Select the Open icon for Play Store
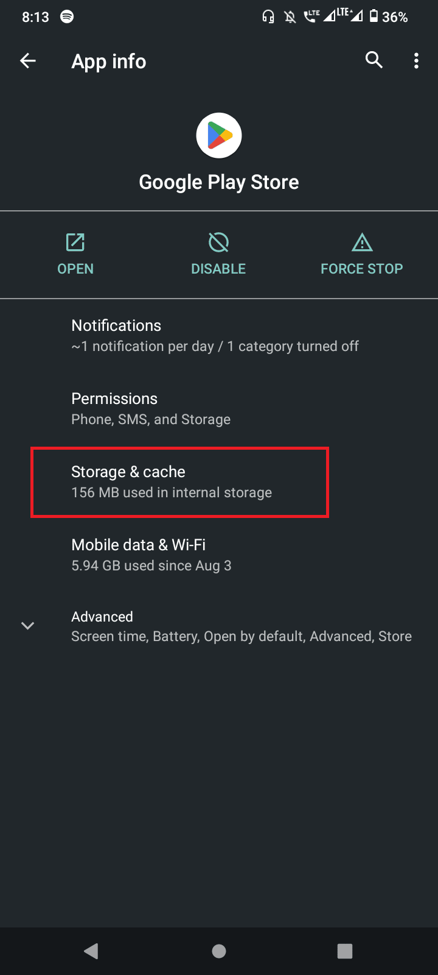438x975 pixels. [75, 242]
